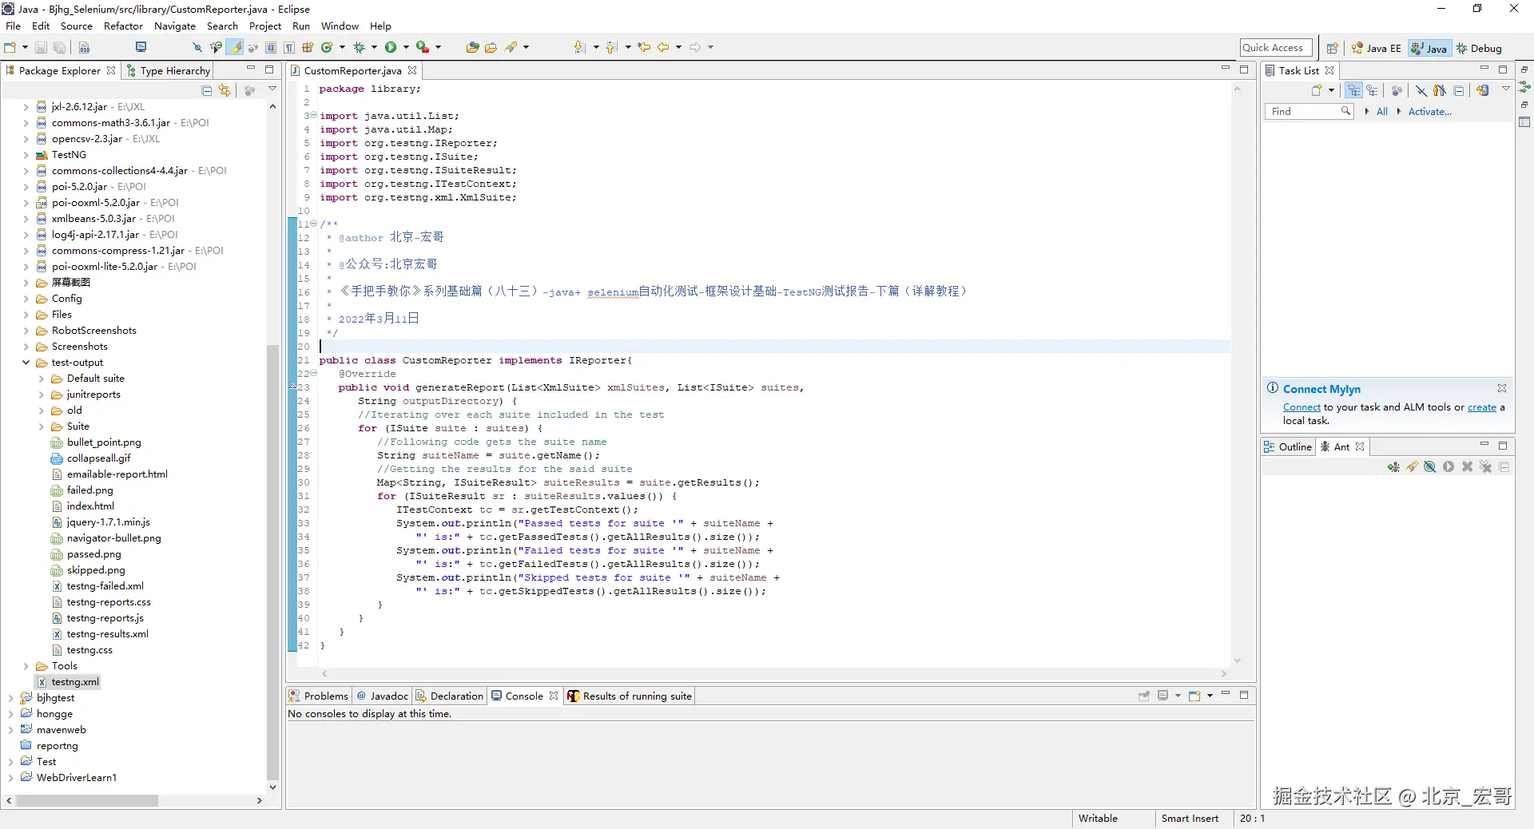Select testng.xml in Package Explorer
The height and width of the screenshot is (829, 1534).
click(68, 682)
